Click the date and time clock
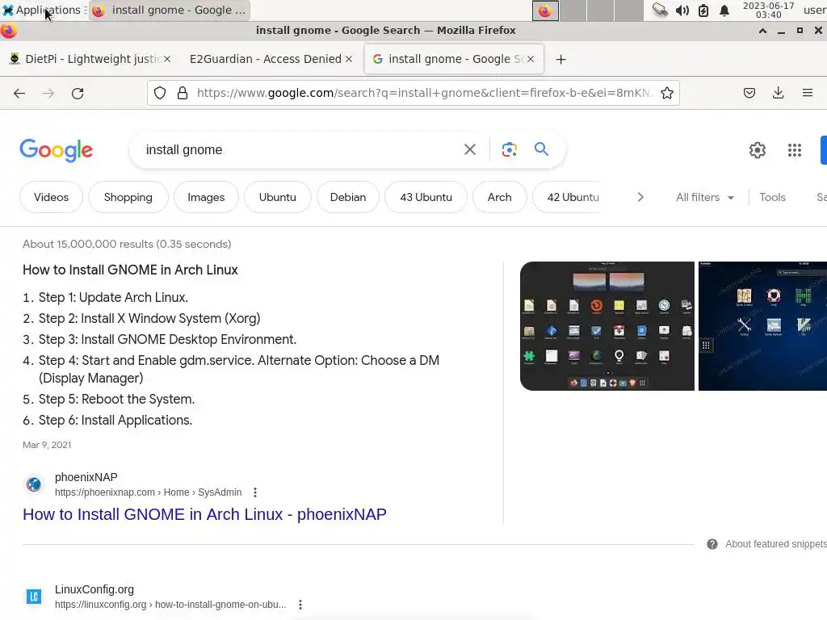The width and height of the screenshot is (827, 620). [768, 10]
